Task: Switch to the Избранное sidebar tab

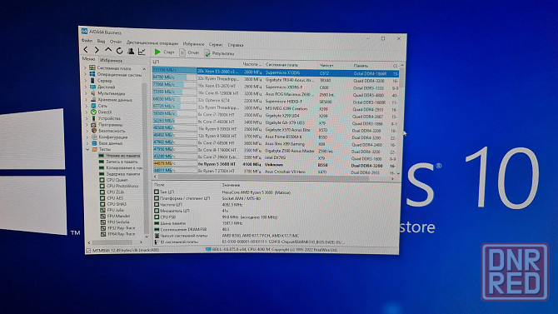Action: click(x=111, y=60)
